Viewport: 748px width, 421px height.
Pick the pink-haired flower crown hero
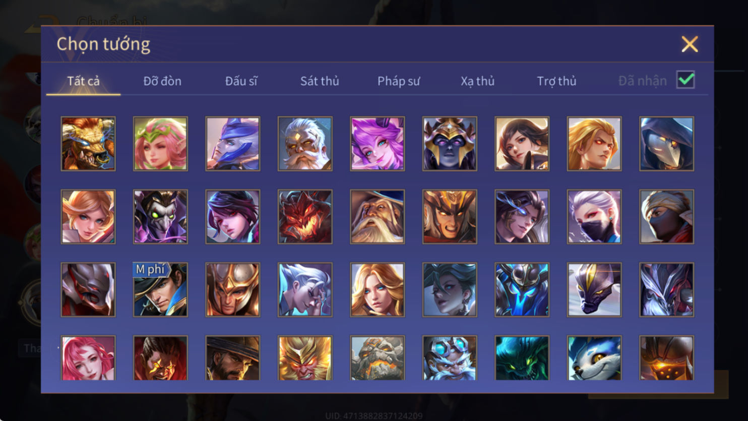[160, 144]
